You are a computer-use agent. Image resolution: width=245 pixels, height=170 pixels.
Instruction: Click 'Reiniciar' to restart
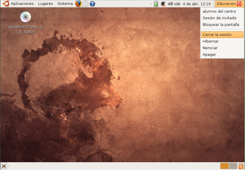click(x=210, y=48)
